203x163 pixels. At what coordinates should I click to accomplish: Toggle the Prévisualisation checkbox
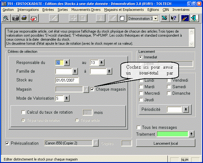click(8, 143)
